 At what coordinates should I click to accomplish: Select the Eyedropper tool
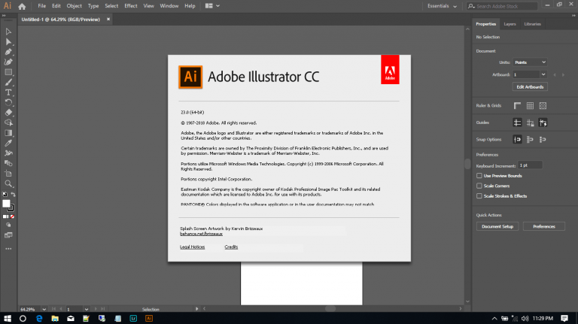click(x=8, y=143)
